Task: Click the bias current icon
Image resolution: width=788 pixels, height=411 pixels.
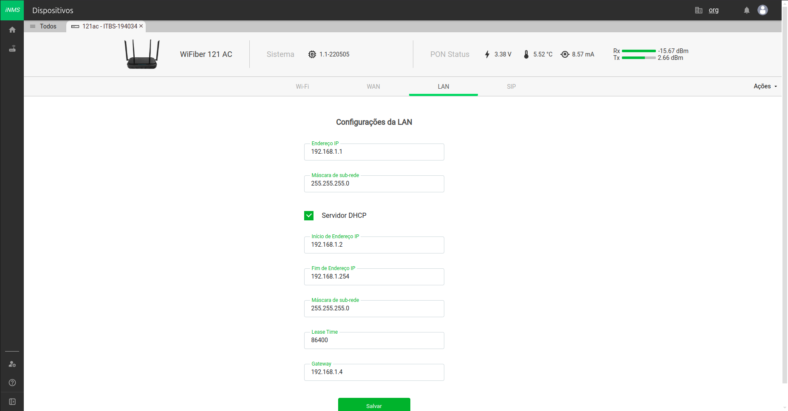Action: (565, 54)
